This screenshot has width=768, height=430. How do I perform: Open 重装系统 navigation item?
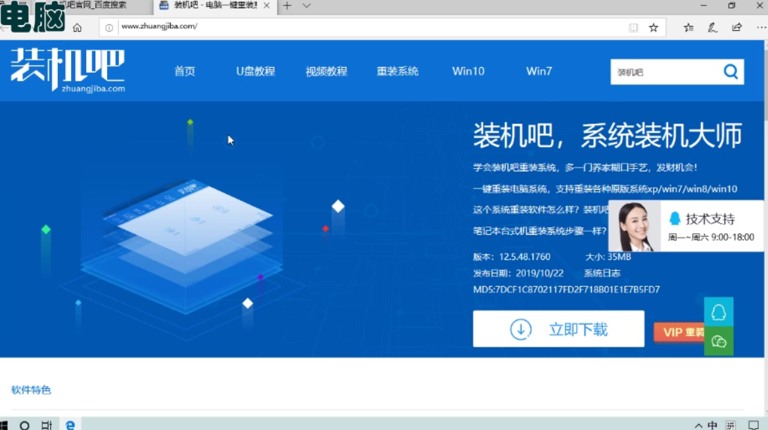pos(397,71)
